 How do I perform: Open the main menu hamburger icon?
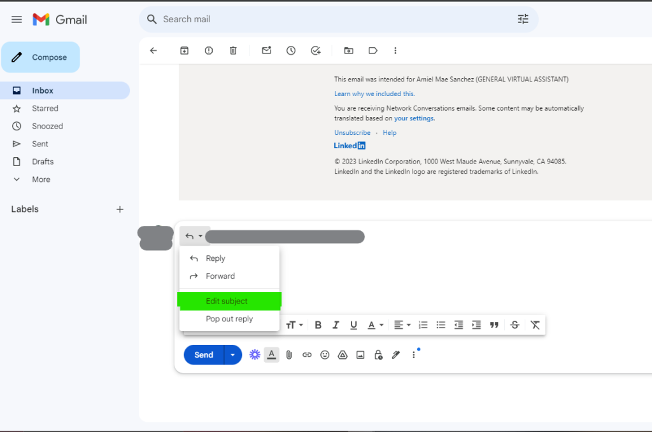click(x=17, y=20)
